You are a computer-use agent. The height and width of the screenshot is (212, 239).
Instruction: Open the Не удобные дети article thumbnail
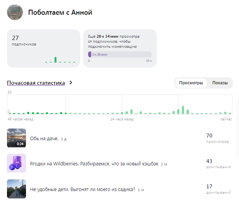(16, 189)
